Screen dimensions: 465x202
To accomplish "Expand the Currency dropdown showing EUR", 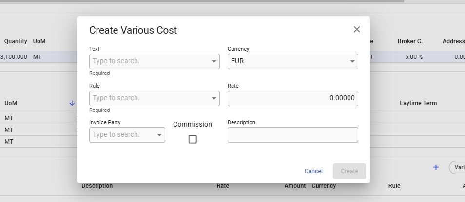I will 352,62.
